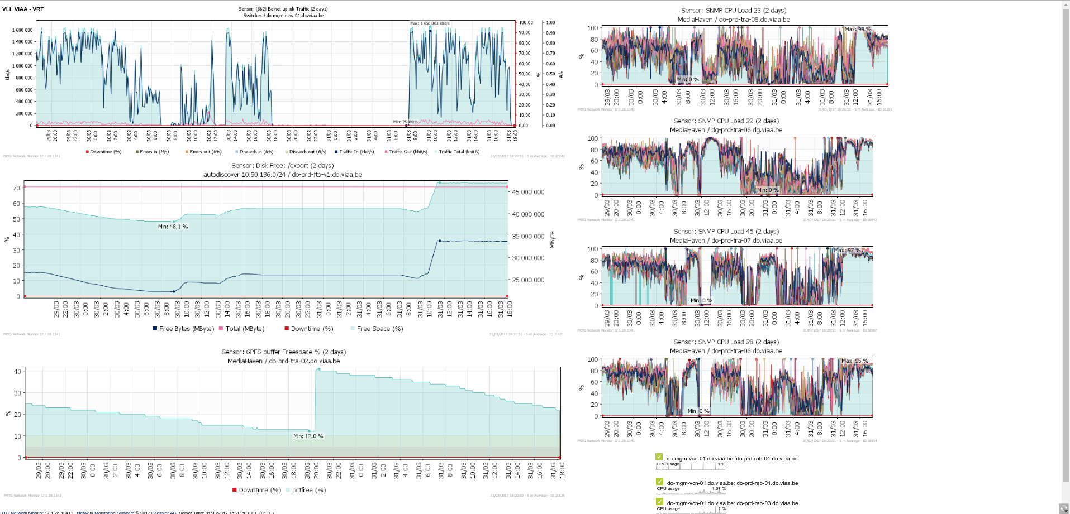Click 'autodiscover 10.50.136.0/24 / do-prd-ftp-v1.do.viaa.be' subtitle

283,175
